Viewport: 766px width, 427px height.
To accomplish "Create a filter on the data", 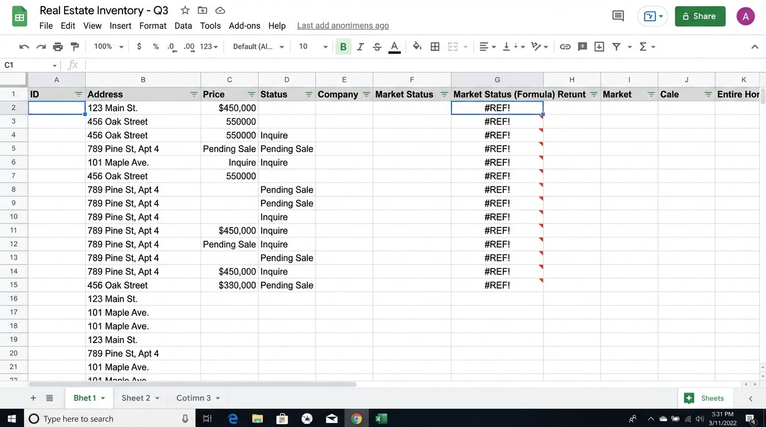I will pos(616,46).
